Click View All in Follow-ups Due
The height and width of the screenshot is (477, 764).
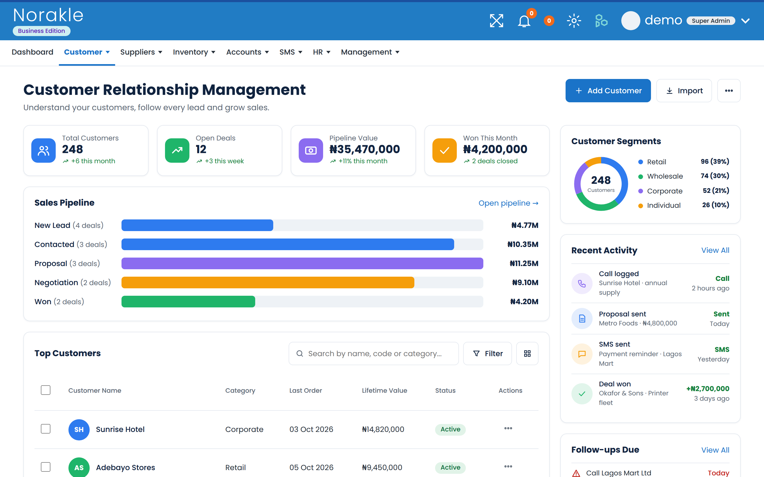tap(715, 450)
